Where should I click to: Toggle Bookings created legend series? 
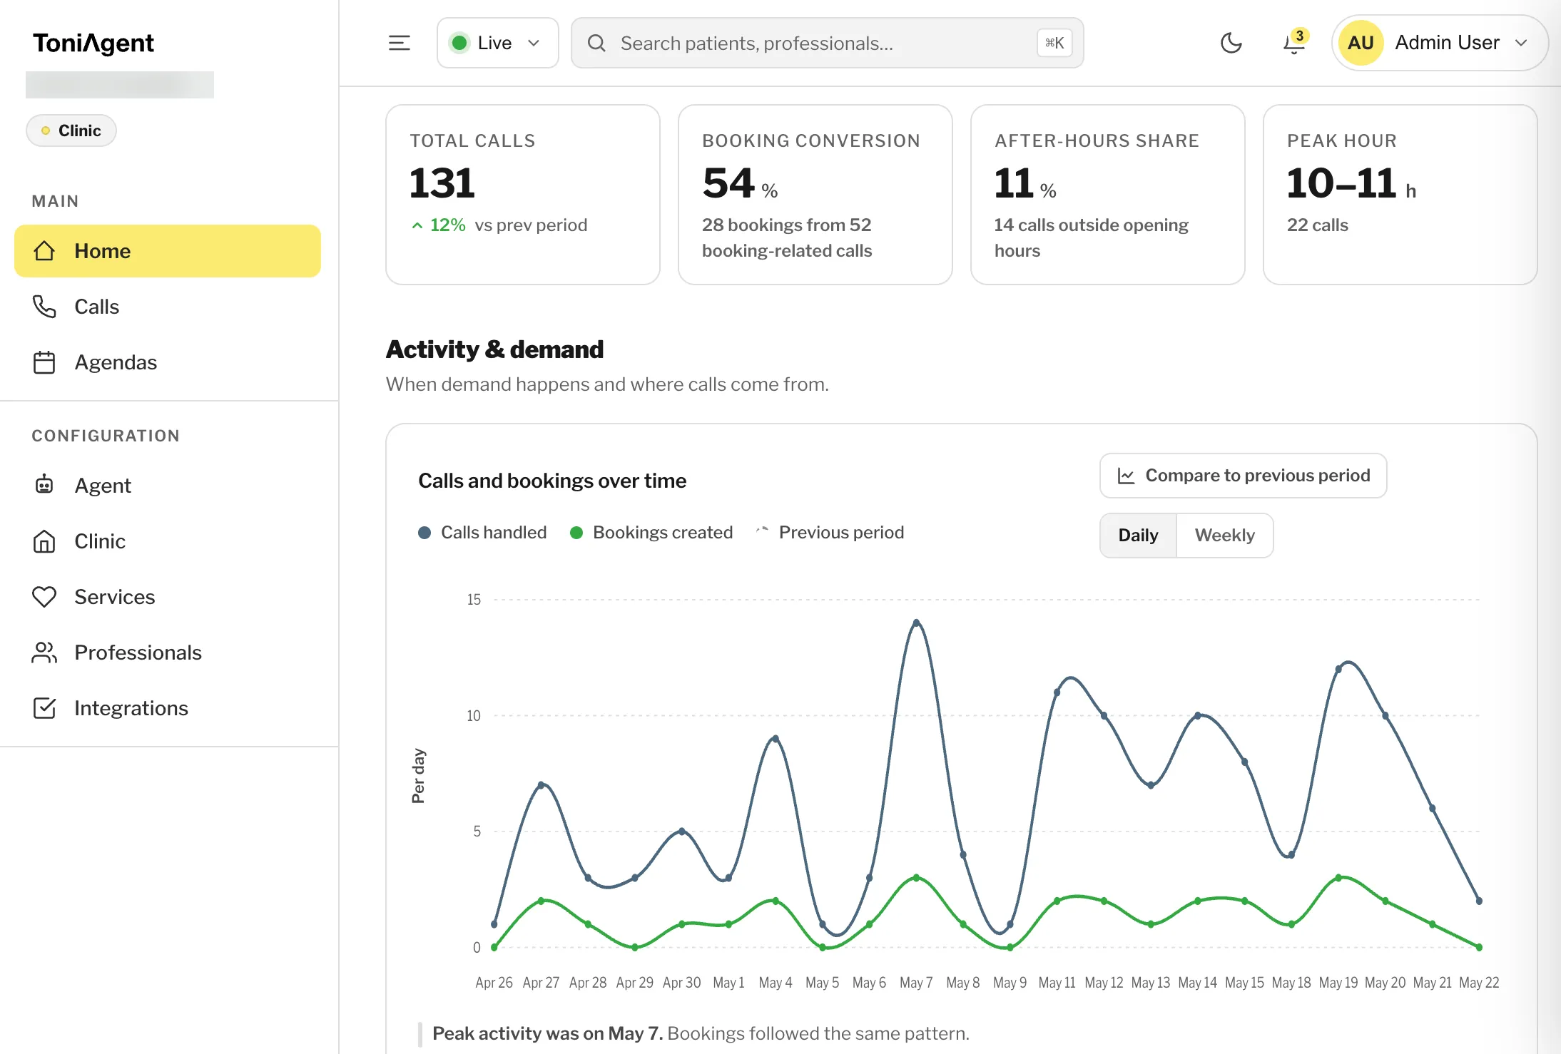coord(651,533)
